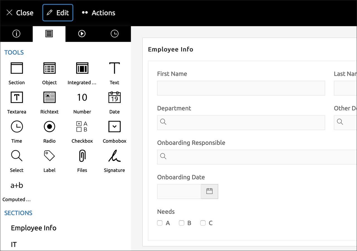Viewport: 357px width, 251px height.
Task: Jump to the Employee Info section
Action: [34, 228]
